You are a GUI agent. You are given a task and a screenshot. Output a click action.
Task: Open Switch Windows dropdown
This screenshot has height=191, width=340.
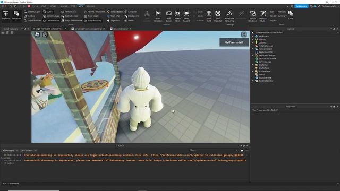pos(253,16)
